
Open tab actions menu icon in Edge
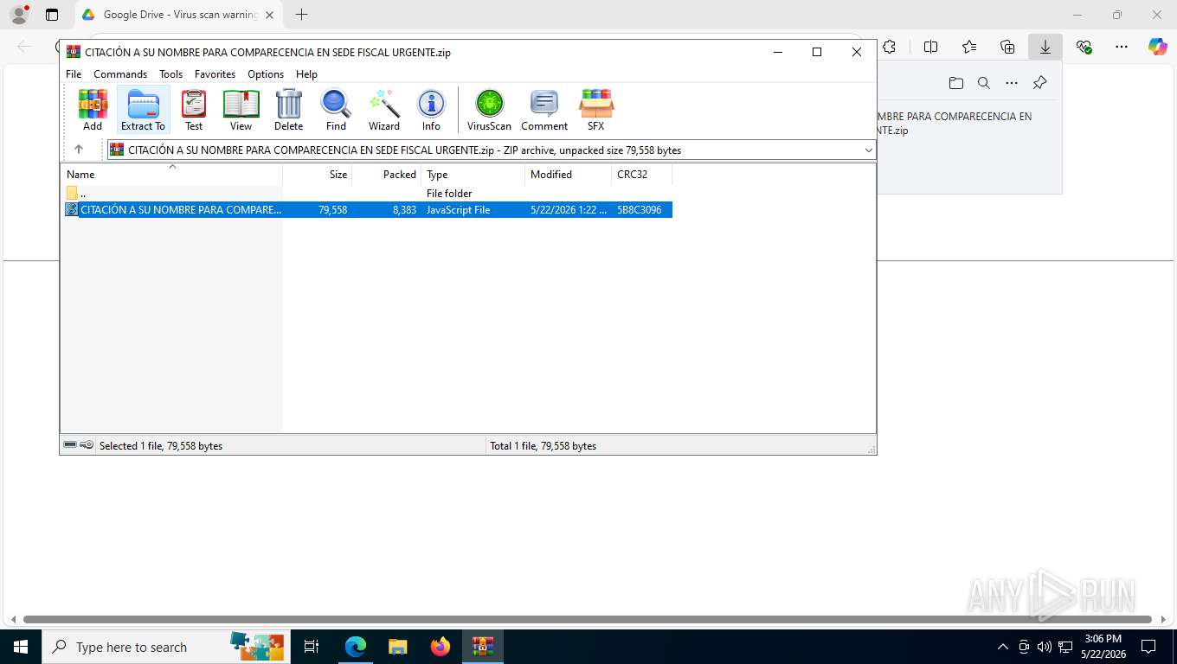52,15
